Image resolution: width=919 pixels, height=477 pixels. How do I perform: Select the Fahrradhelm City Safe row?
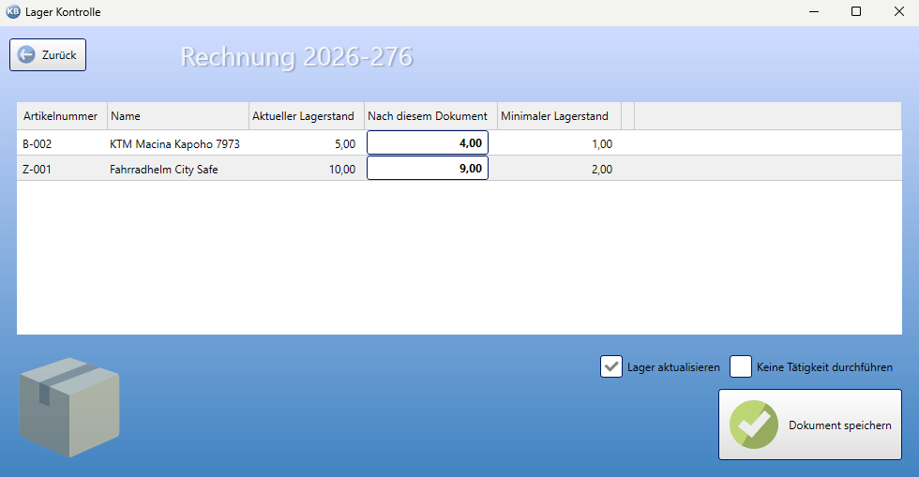coord(459,168)
